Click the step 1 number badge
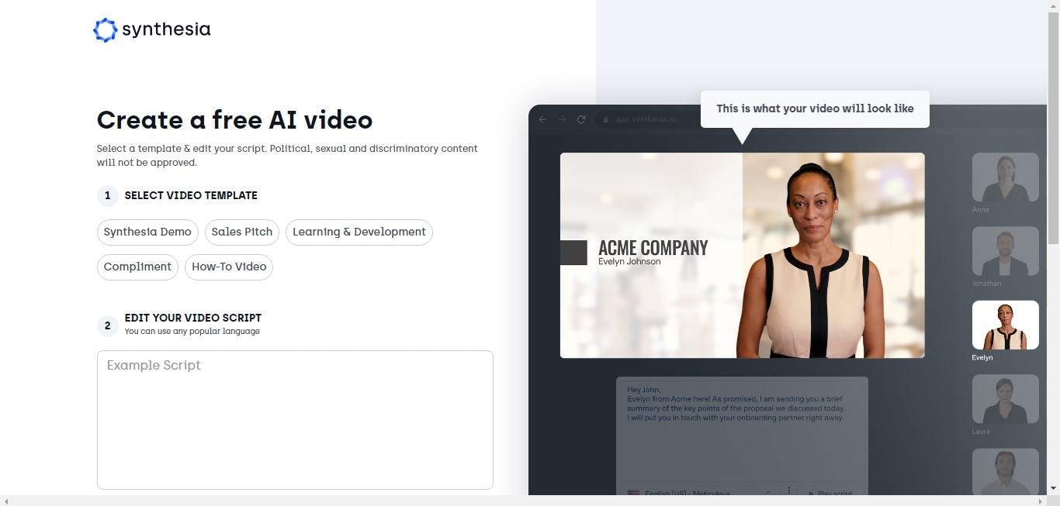 108,195
